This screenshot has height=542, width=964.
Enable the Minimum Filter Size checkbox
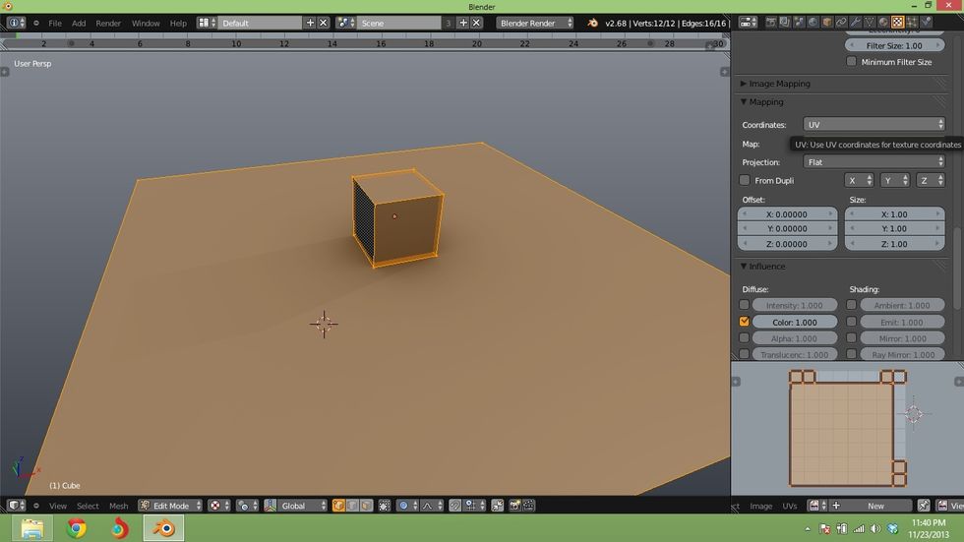[852, 62]
